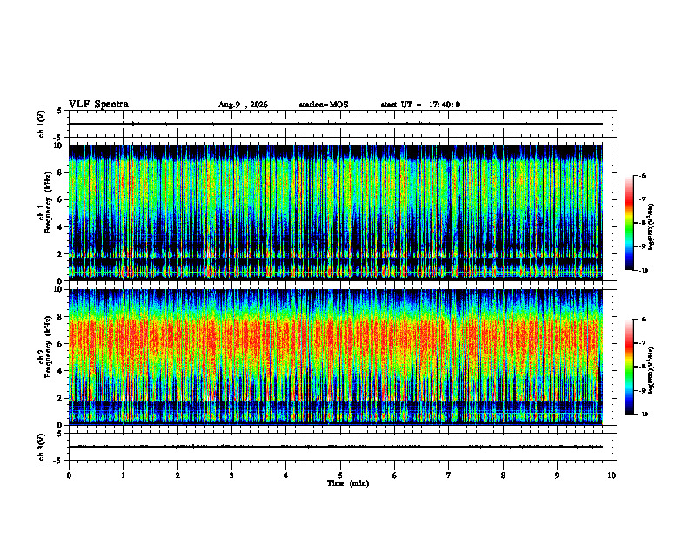This screenshot has height=533, width=689.
Task: Click time axis tick label "5"
Action: coord(340,476)
